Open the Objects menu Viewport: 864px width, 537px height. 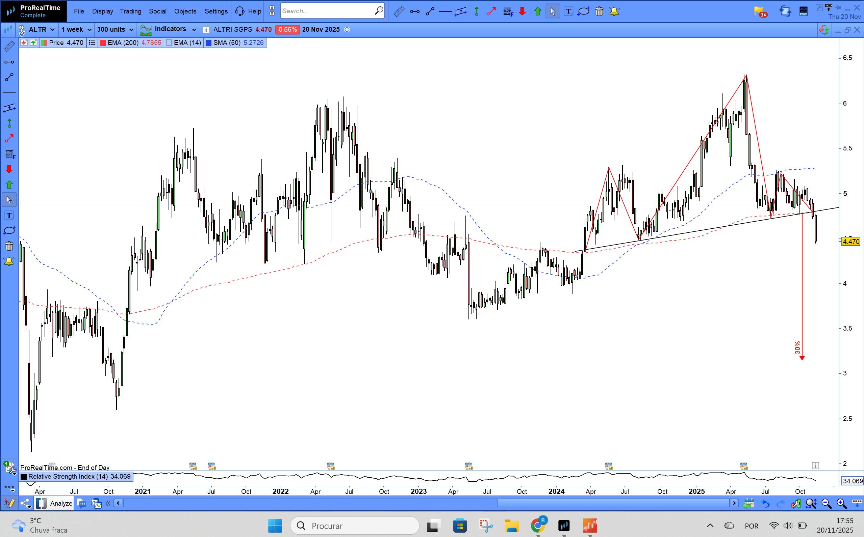[185, 11]
